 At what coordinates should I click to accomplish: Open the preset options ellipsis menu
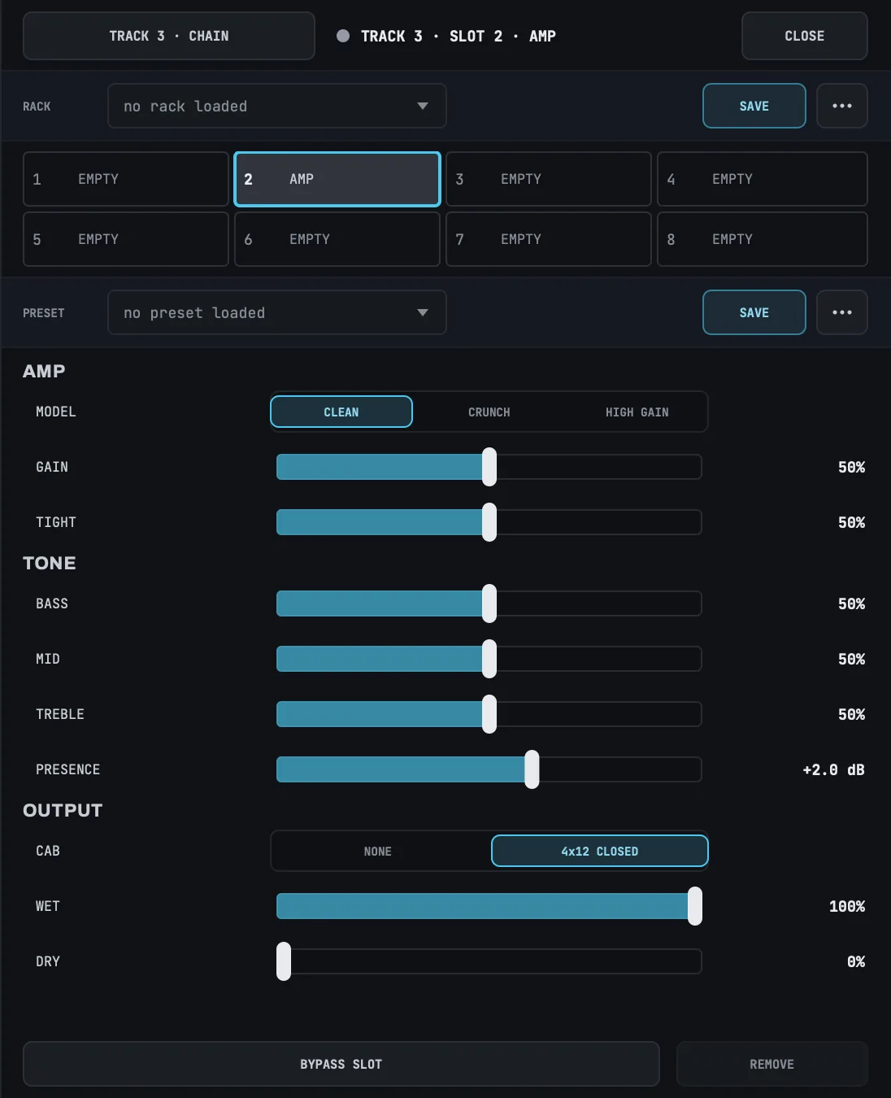842,312
